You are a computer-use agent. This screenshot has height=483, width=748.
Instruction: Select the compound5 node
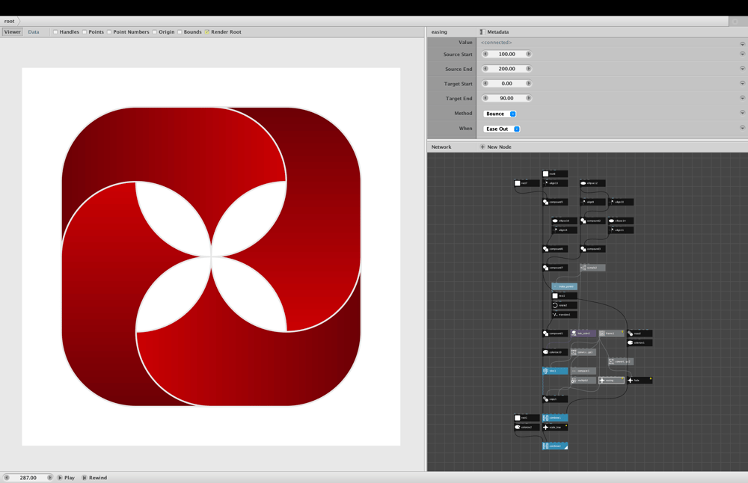click(x=555, y=202)
